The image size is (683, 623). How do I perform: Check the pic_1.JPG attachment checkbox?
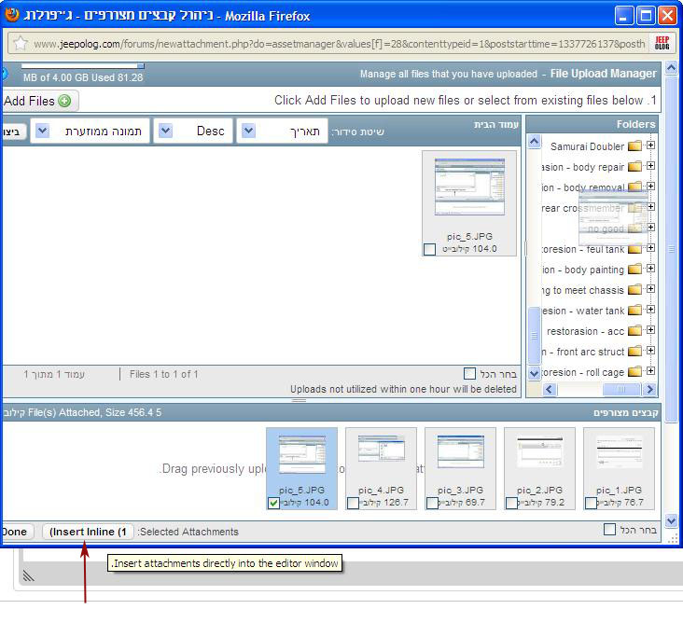point(591,503)
